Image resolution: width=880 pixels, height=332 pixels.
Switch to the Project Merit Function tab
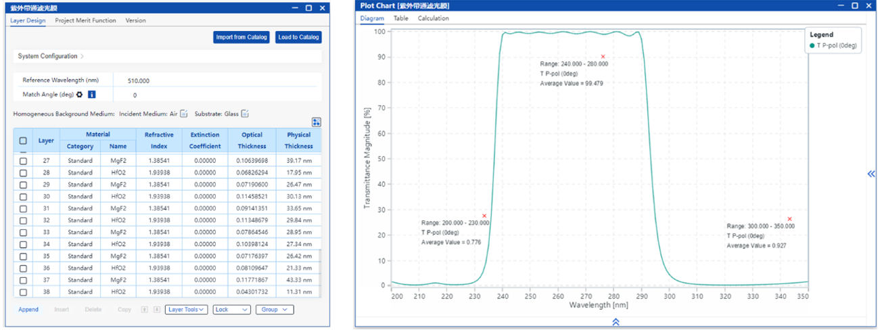85,20
